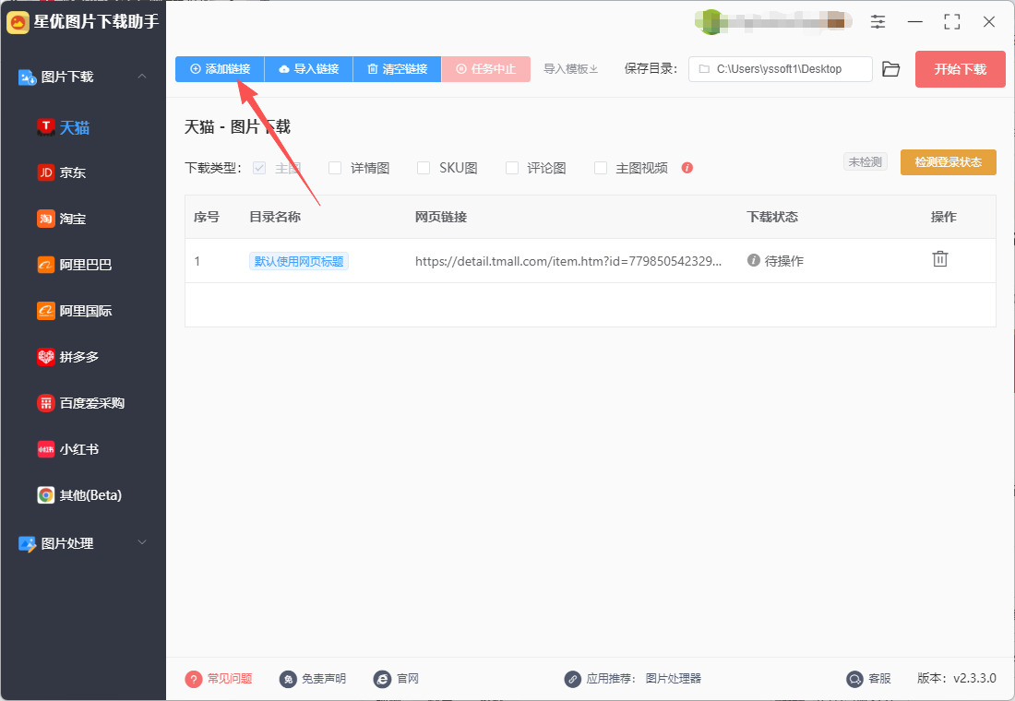Open 免责声明 disclaimer link in footer
Image resolution: width=1015 pixels, height=701 pixels.
[313, 678]
